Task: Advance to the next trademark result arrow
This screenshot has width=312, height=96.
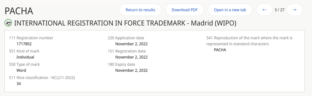Action: click(295, 10)
